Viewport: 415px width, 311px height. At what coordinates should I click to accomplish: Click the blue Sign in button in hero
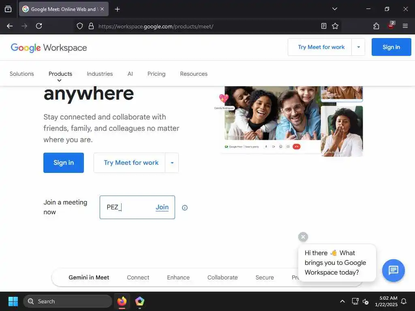point(64,163)
